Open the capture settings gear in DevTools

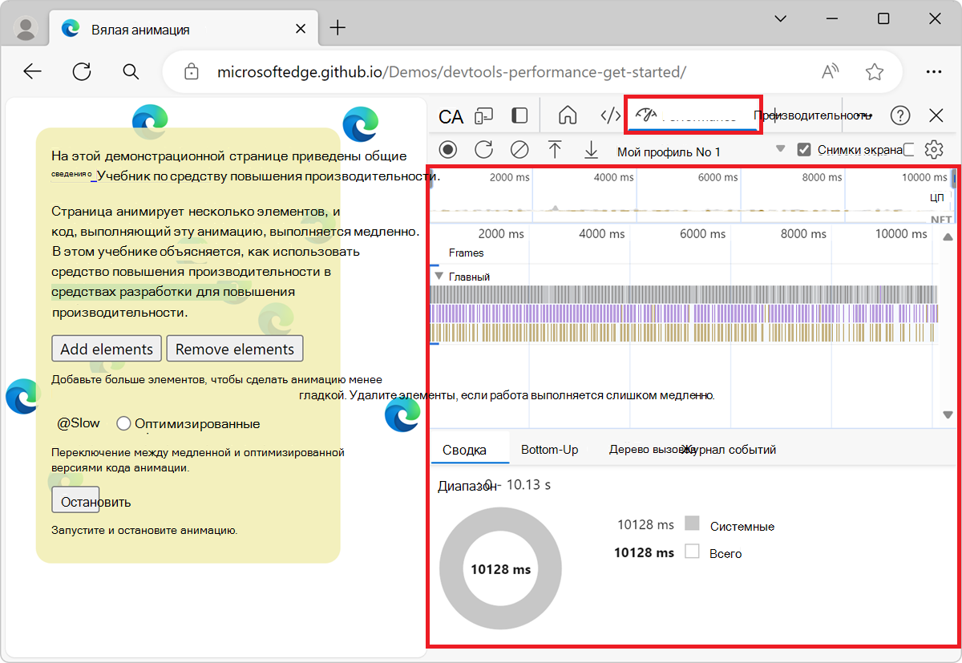pos(933,150)
